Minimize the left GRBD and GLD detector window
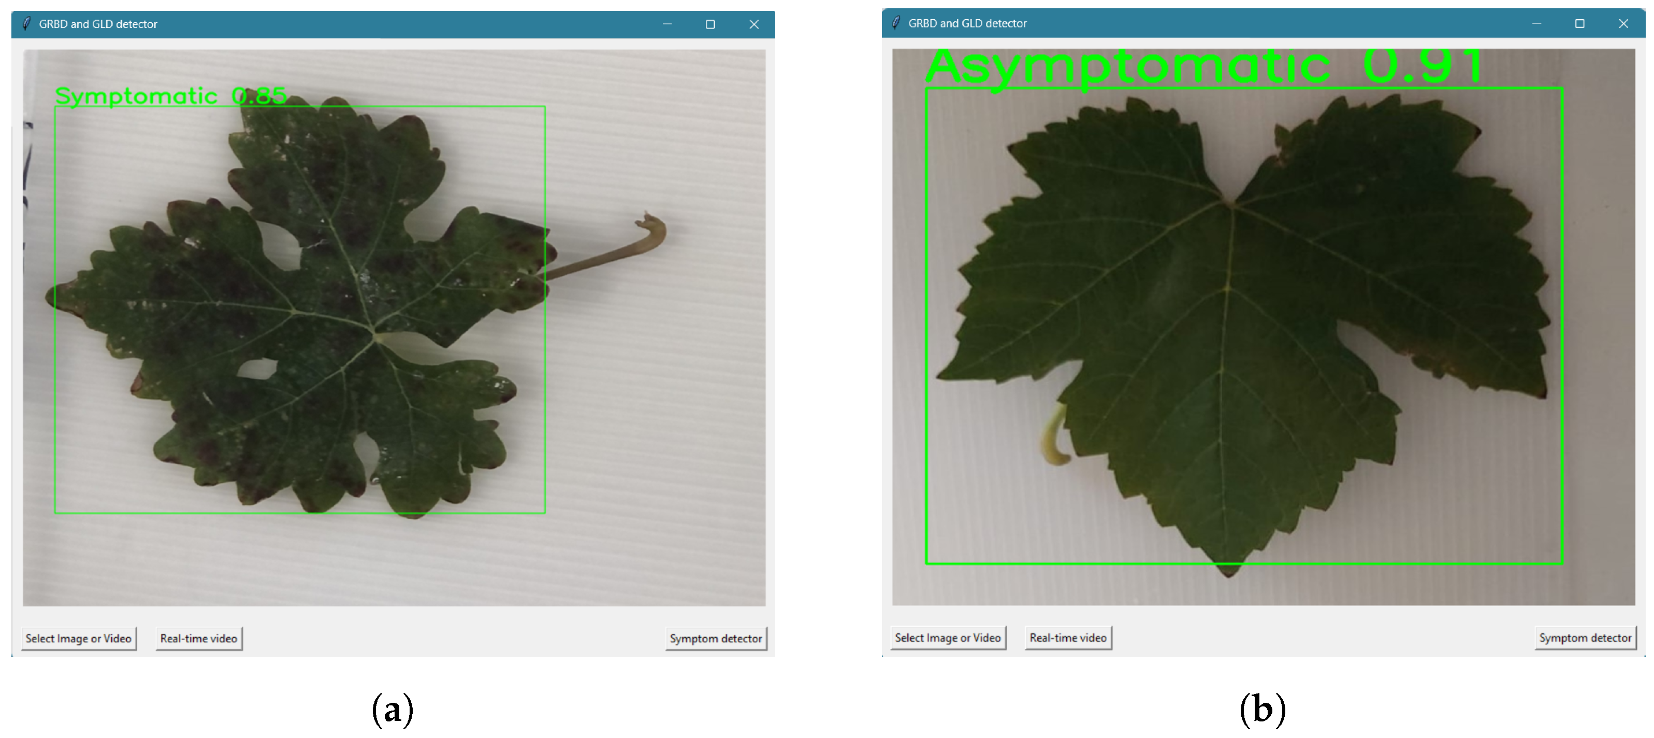1654x738 pixels. (x=667, y=24)
